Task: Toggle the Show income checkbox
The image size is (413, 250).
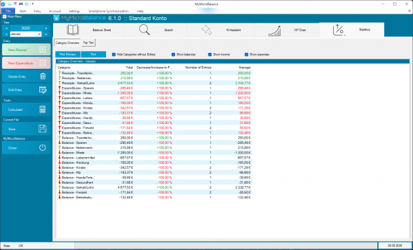Action: tap(210, 54)
